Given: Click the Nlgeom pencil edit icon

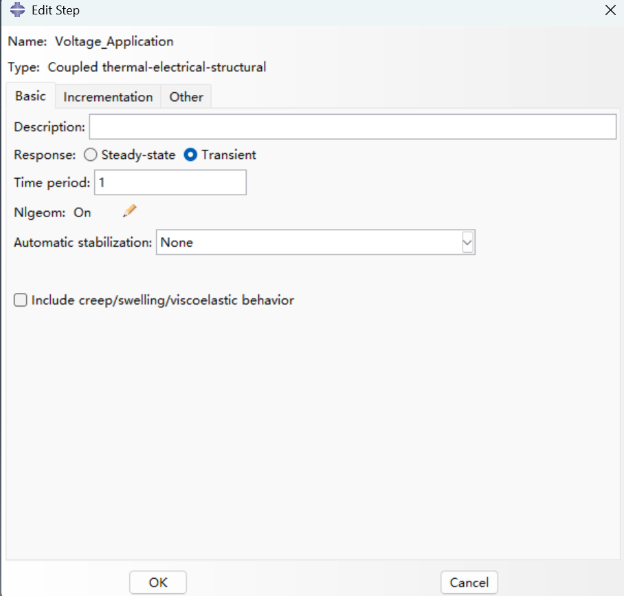Looking at the screenshot, I should tap(129, 211).
